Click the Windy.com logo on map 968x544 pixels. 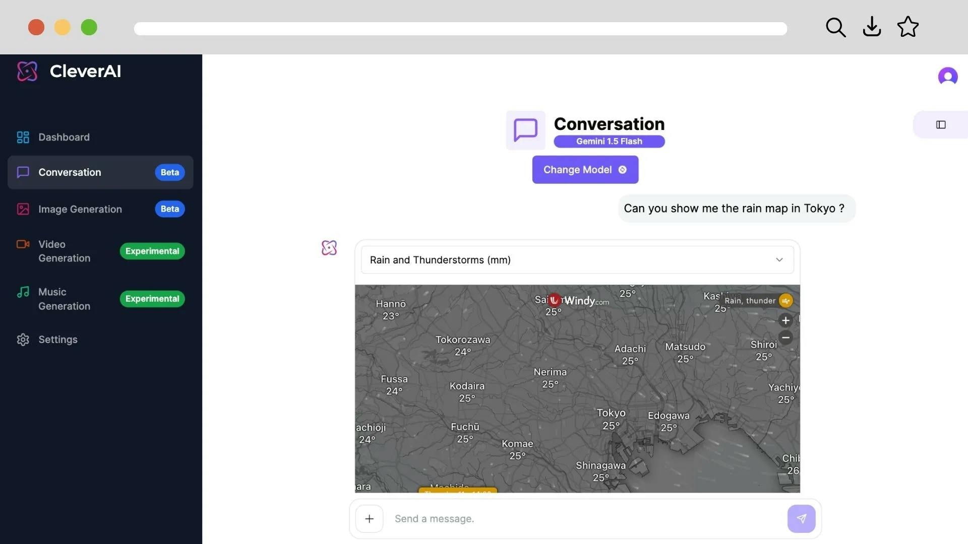click(579, 301)
